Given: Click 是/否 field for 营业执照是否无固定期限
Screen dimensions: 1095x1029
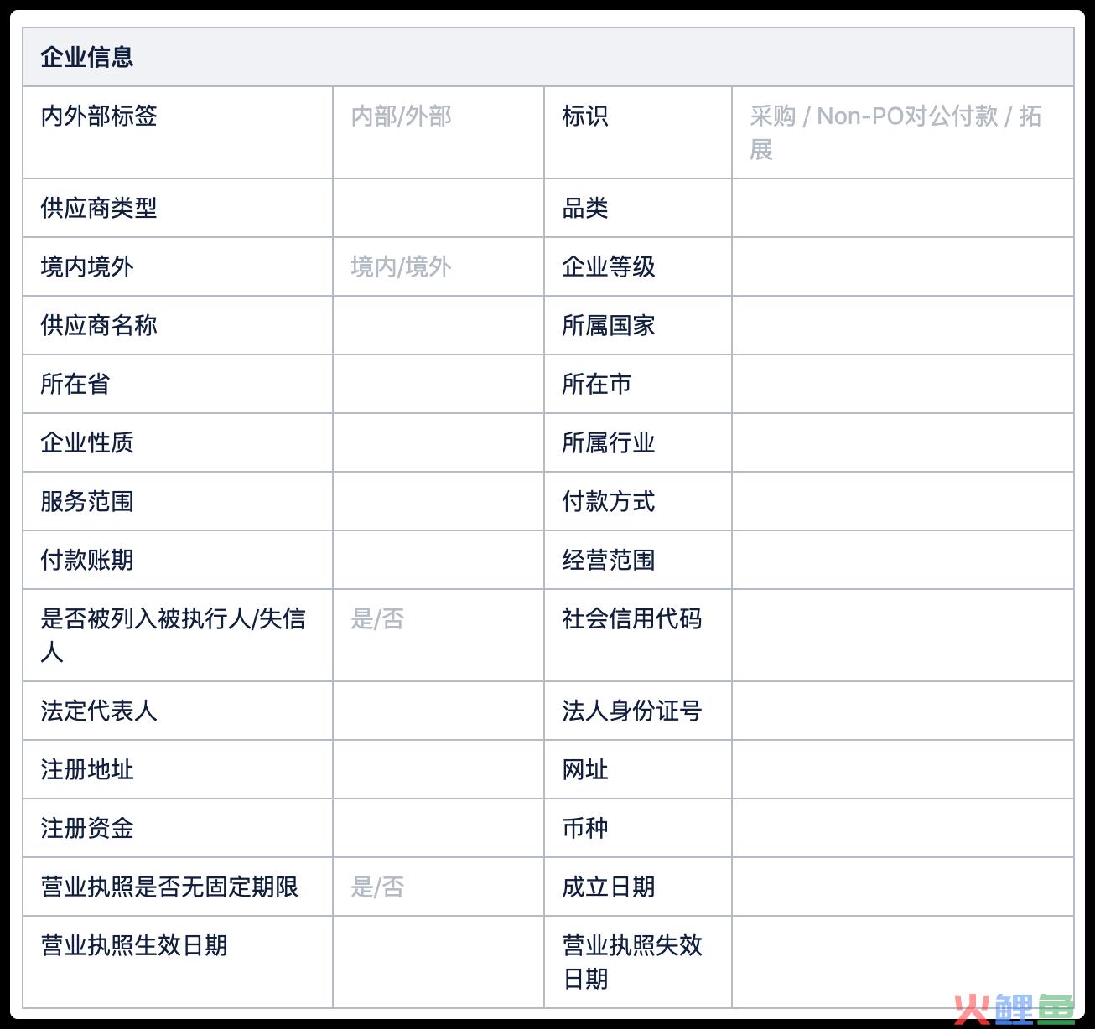Looking at the screenshot, I should (x=377, y=887).
